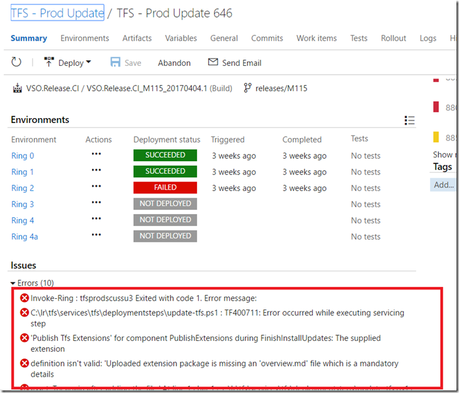
Task: Click the error icon beside Invoke-Ring message
Action: click(24, 298)
